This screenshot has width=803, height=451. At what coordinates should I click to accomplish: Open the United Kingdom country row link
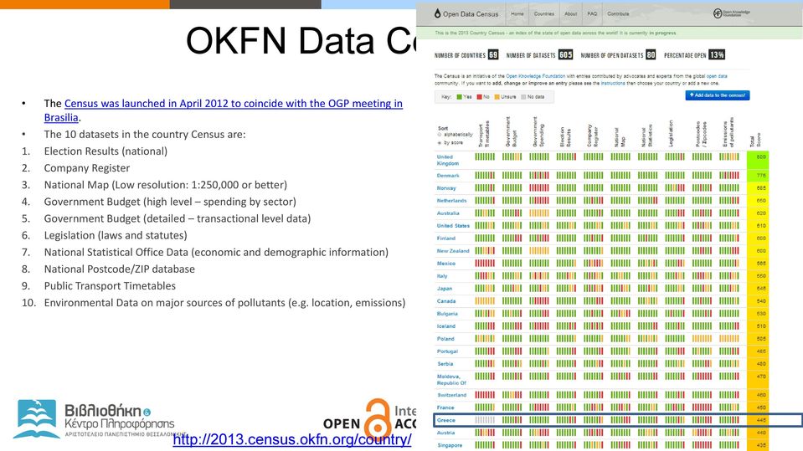(448, 160)
